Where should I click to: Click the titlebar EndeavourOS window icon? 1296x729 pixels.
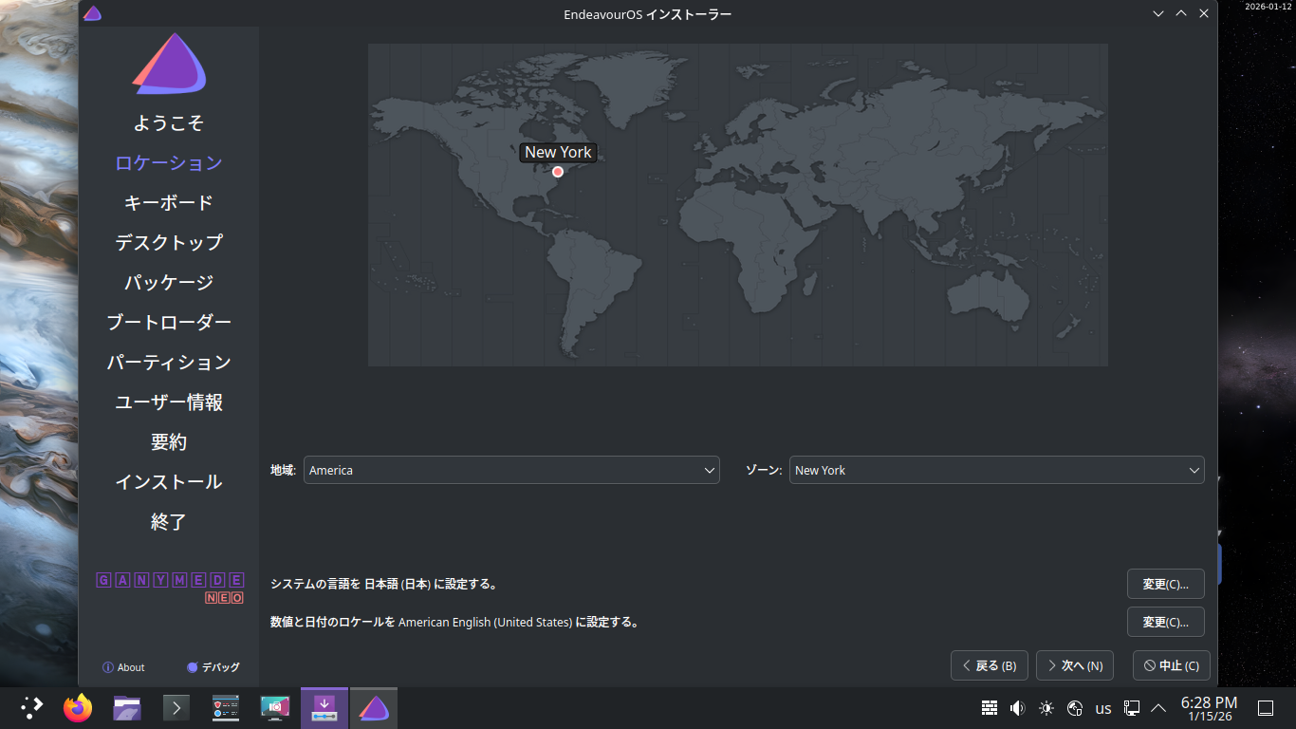point(92,13)
